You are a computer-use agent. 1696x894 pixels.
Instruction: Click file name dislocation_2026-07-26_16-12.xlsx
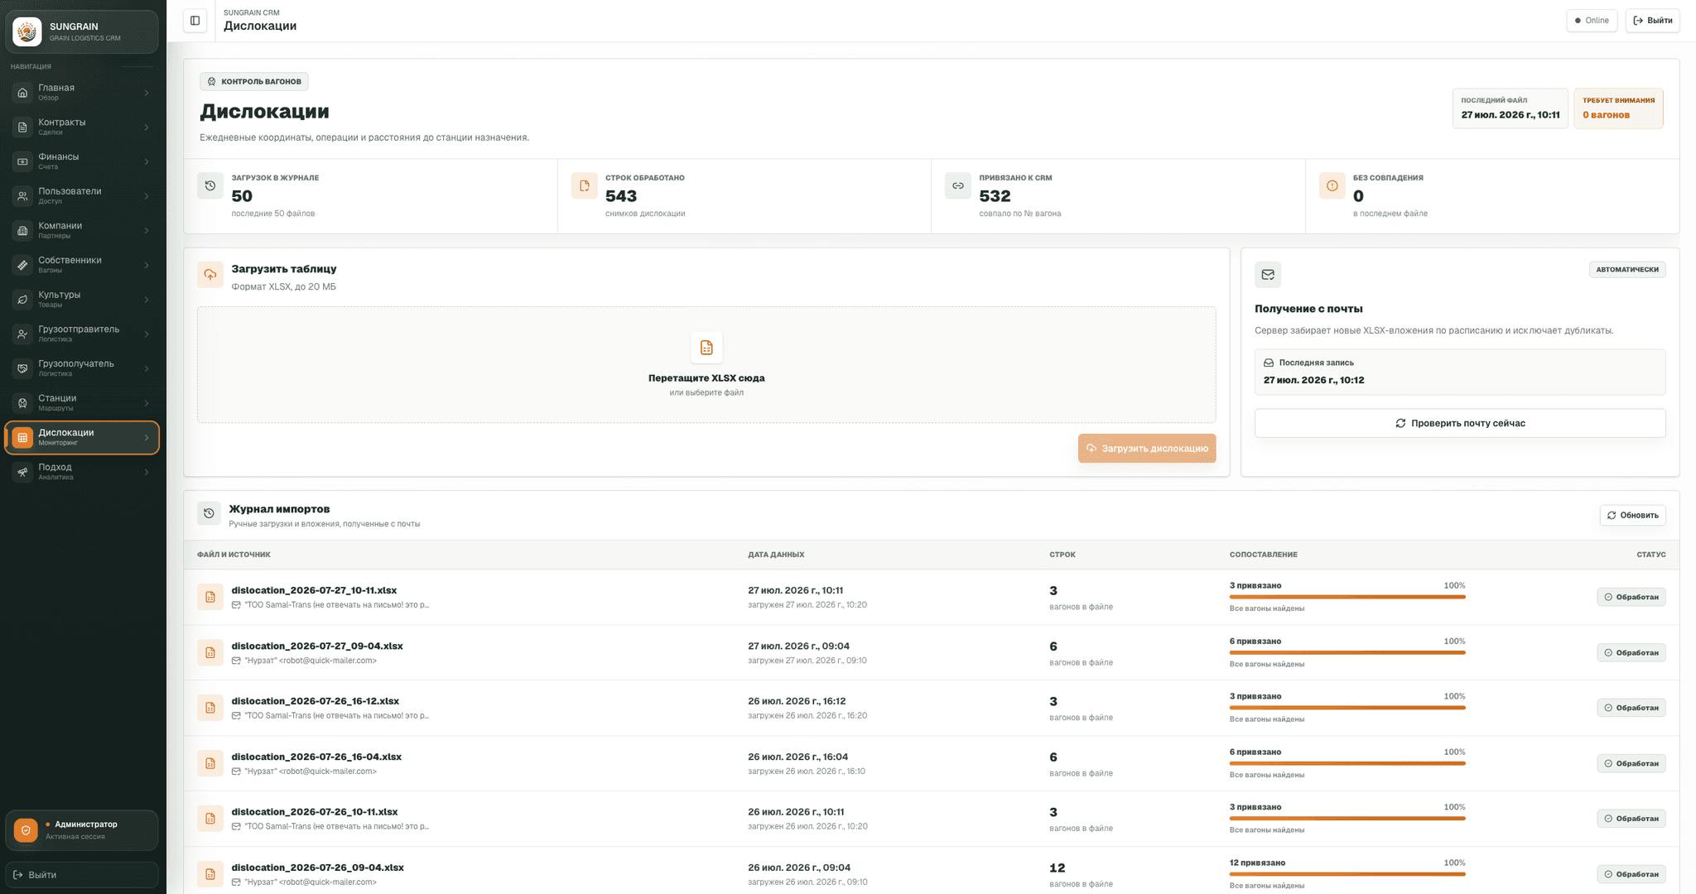(316, 701)
